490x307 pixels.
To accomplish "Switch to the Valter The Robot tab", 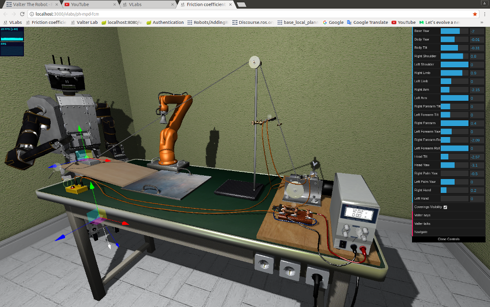I will 30,4.
